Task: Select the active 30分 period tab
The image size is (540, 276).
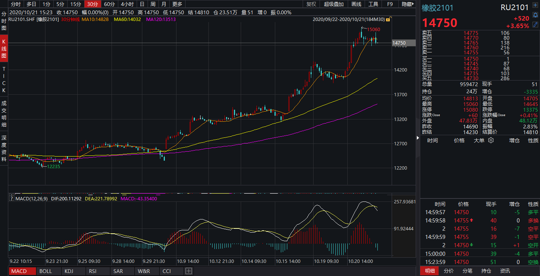Action: tap(92, 4)
